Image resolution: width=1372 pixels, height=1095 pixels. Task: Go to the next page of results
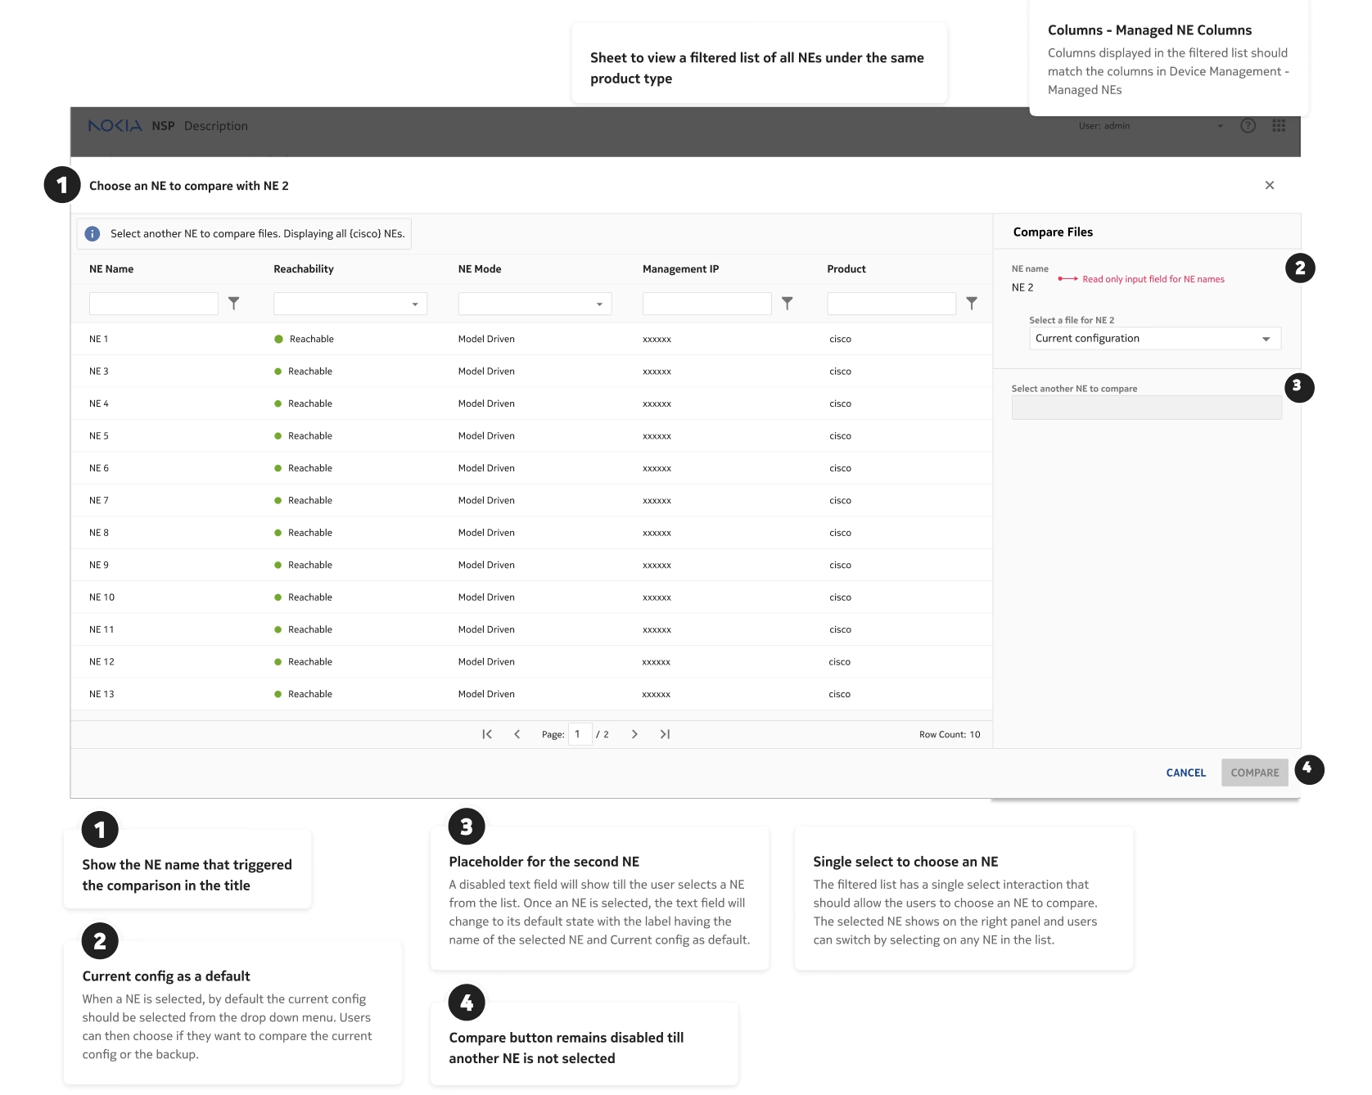pyautogui.click(x=634, y=734)
